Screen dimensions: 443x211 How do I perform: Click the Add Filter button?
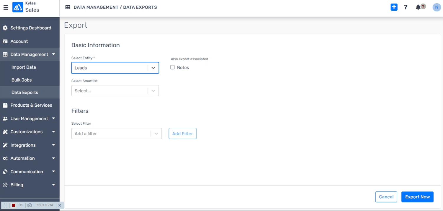point(182,134)
